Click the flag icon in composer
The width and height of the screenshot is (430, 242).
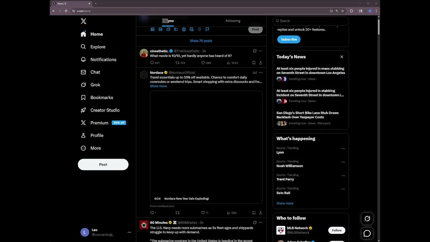207,30
